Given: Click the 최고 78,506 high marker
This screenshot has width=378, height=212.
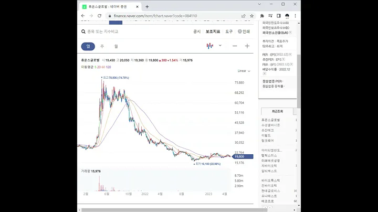Looking at the screenshot, I should (x=115, y=78).
